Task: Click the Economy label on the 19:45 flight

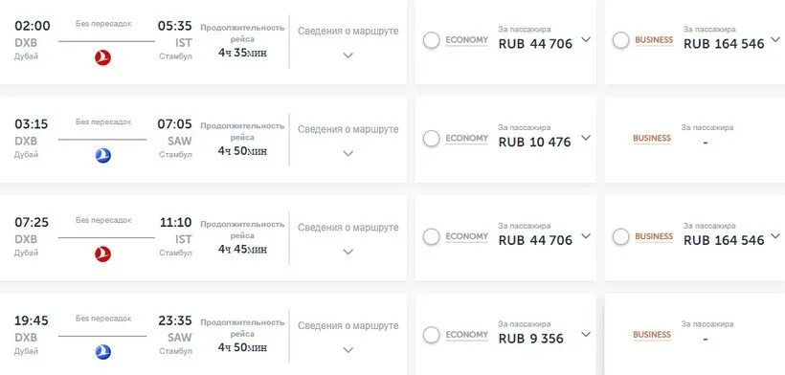Action: (466, 335)
